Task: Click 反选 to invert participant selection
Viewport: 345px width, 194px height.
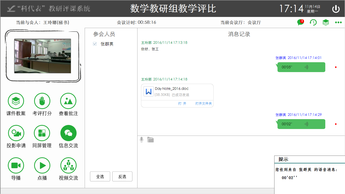Action: [122, 176]
